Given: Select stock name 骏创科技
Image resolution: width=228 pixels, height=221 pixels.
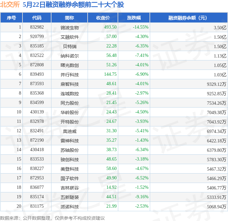Looking at the screenshot, I should coord(69,160).
